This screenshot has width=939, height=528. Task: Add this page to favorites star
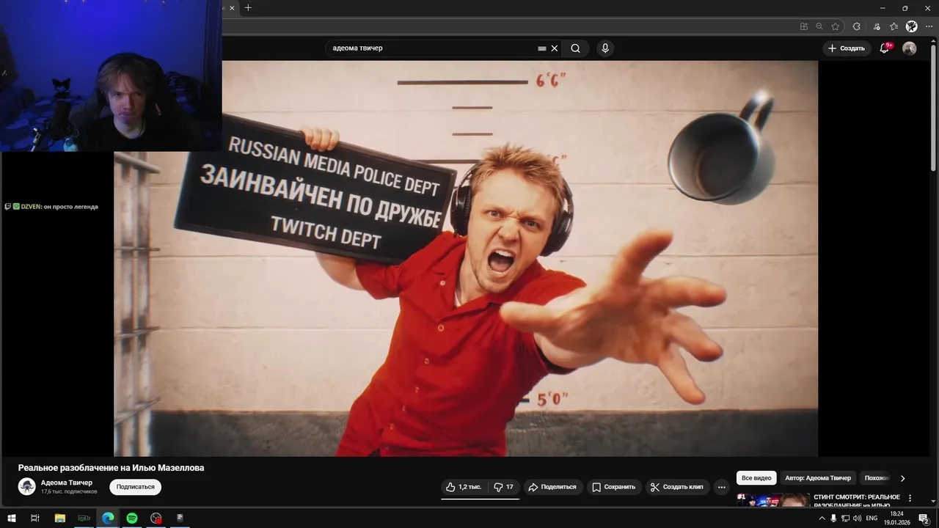tap(836, 26)
